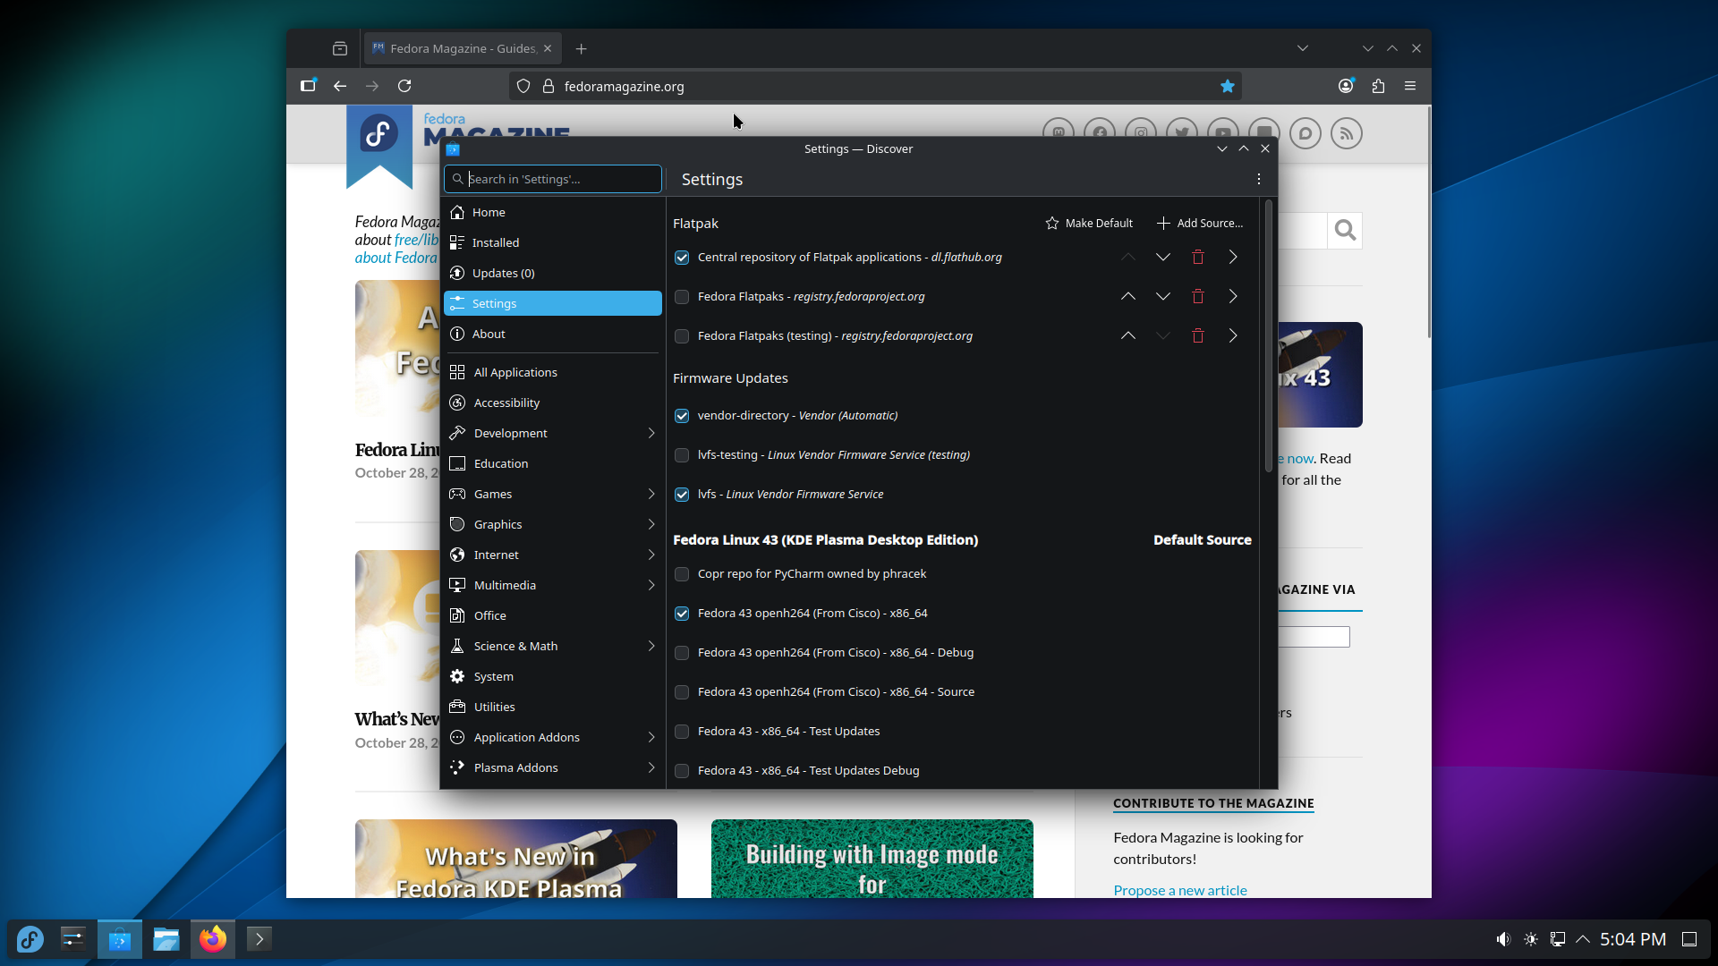Expand the Development category
This screenshot has width=1718, height=966.
[651, 434]
